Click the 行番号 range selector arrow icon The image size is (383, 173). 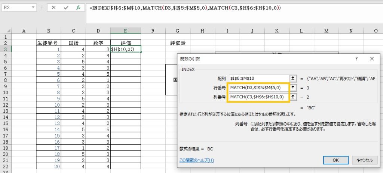[294, 88]
